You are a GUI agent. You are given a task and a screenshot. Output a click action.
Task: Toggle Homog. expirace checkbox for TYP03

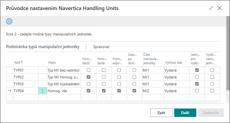(119, 84)
